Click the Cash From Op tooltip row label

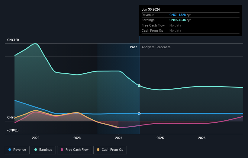pos(152,31)
